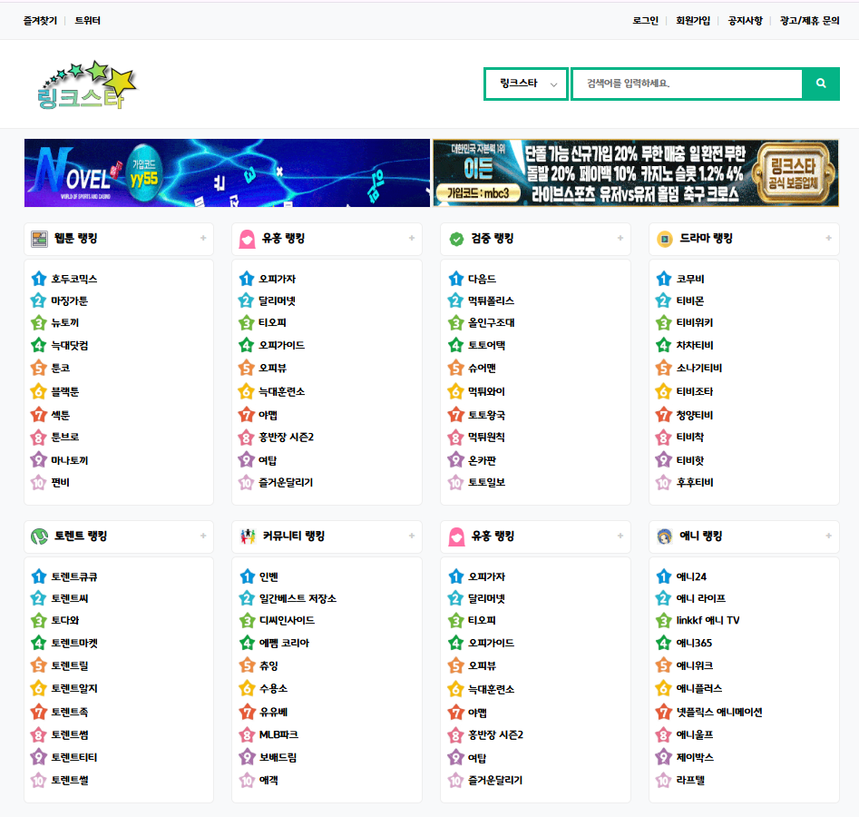Click the 애니24 link
The height and width of the screenshot is (817, 859).
tap(691, 576)
